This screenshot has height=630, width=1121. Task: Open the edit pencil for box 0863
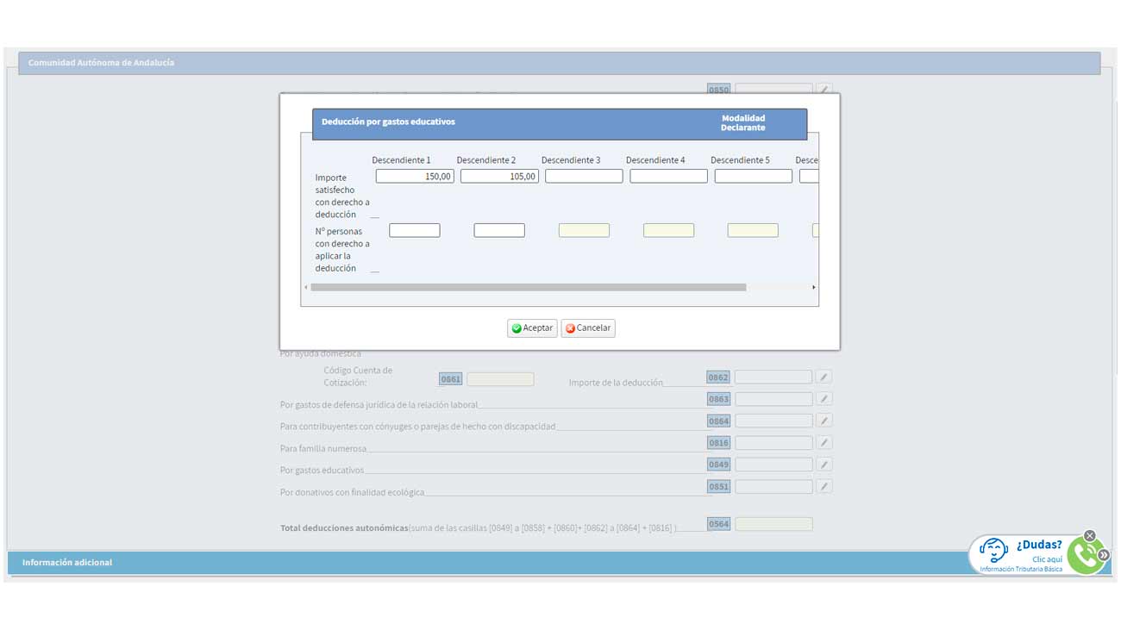[824, 399]
